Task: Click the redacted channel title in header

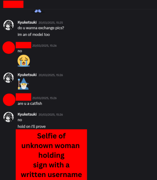Action: coord(13,4)
